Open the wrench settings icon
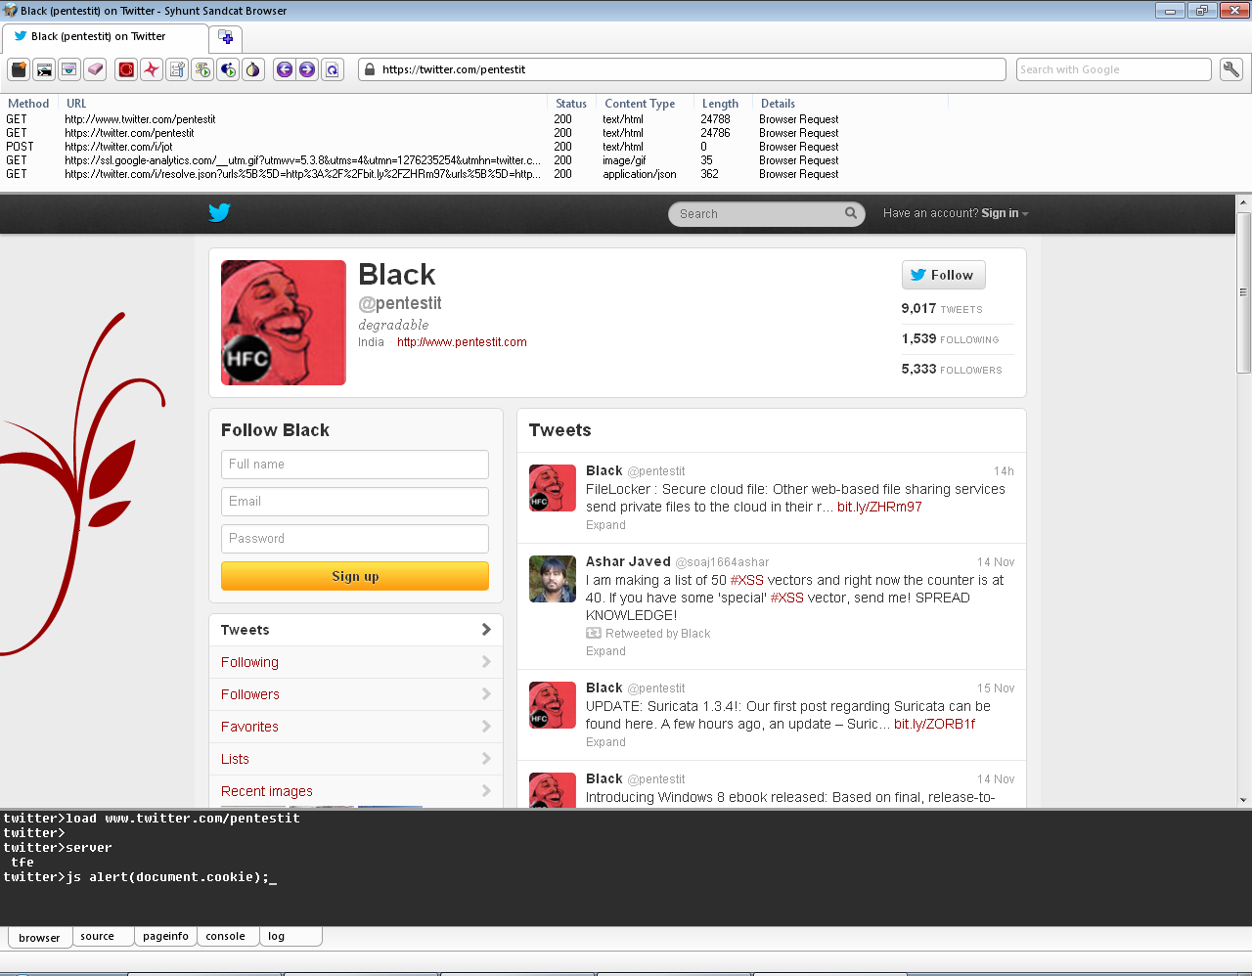 click(x=1231, y=69)
